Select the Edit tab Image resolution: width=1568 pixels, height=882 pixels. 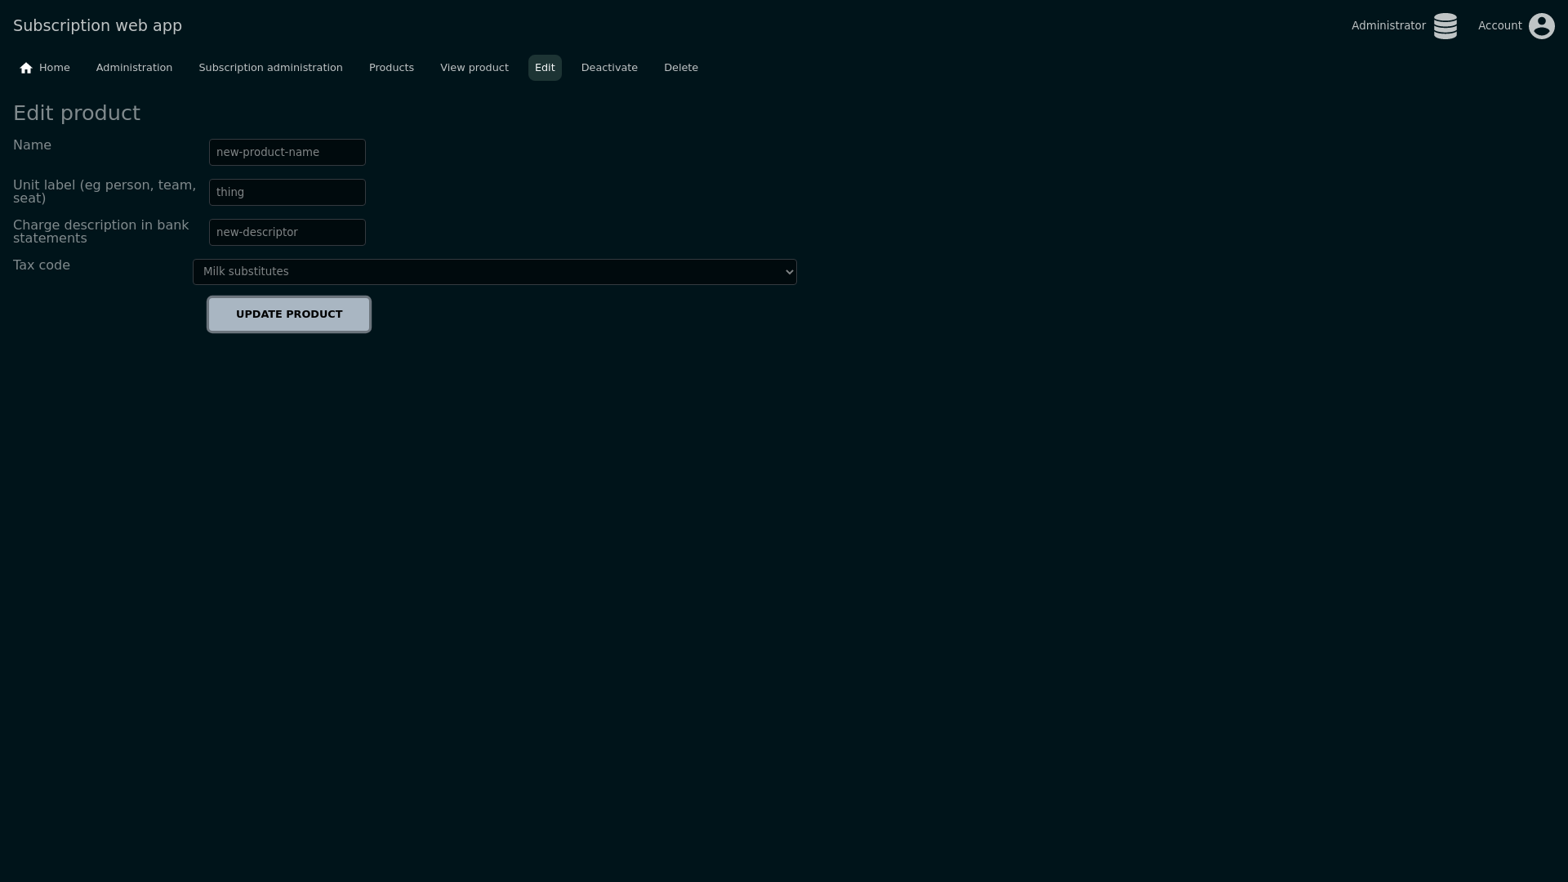click(x=545, y=68)
